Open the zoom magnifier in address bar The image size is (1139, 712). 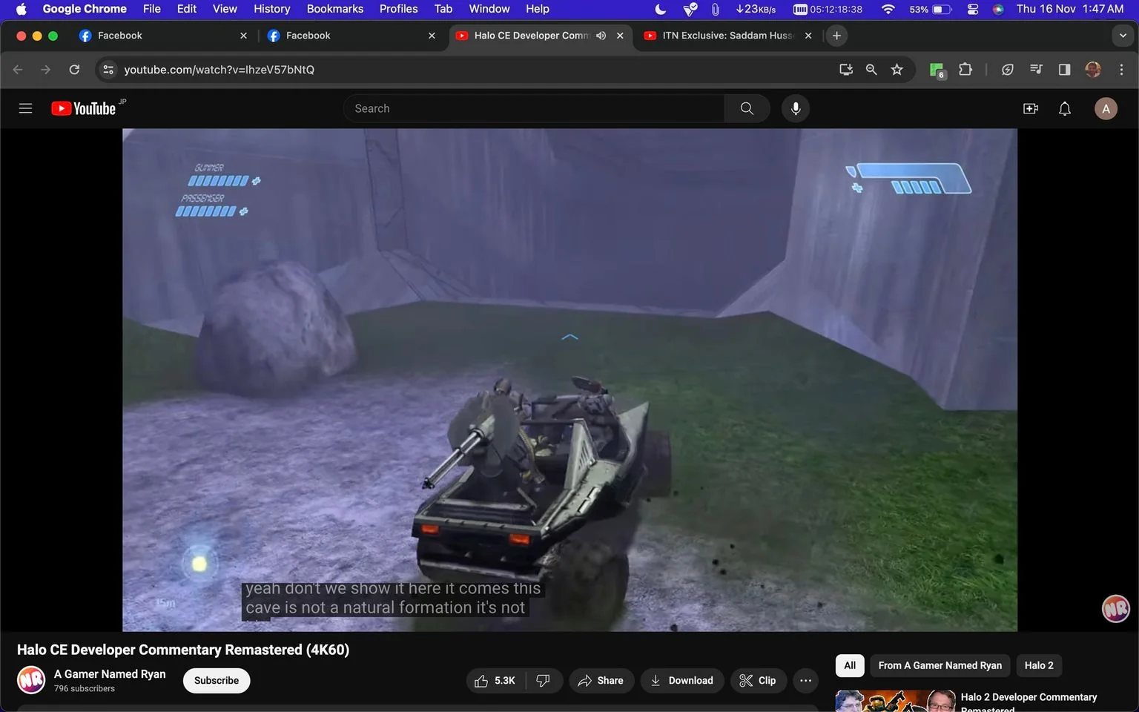pos(871,70)
